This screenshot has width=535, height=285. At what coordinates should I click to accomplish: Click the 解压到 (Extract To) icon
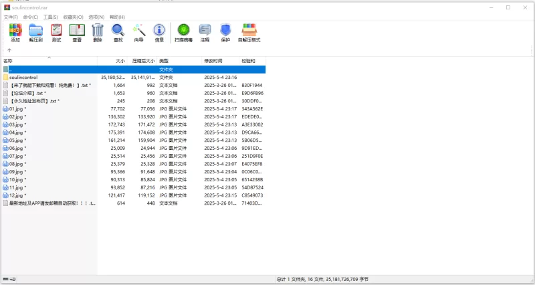pyautogui.click(x=35, y=31)
